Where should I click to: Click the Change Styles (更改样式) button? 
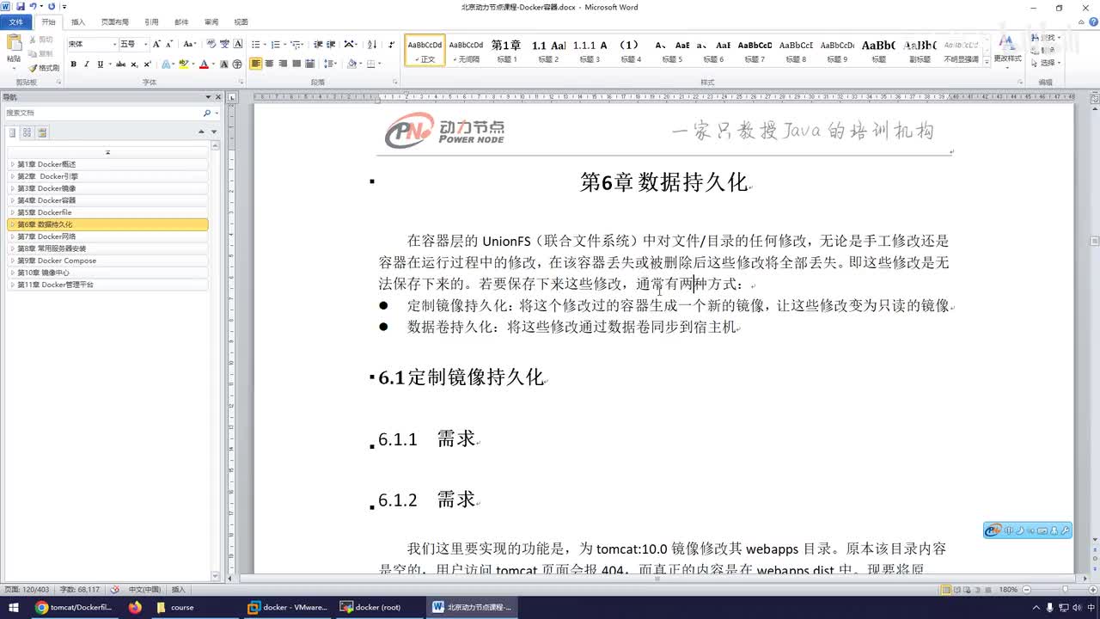tap(1007, 50)
